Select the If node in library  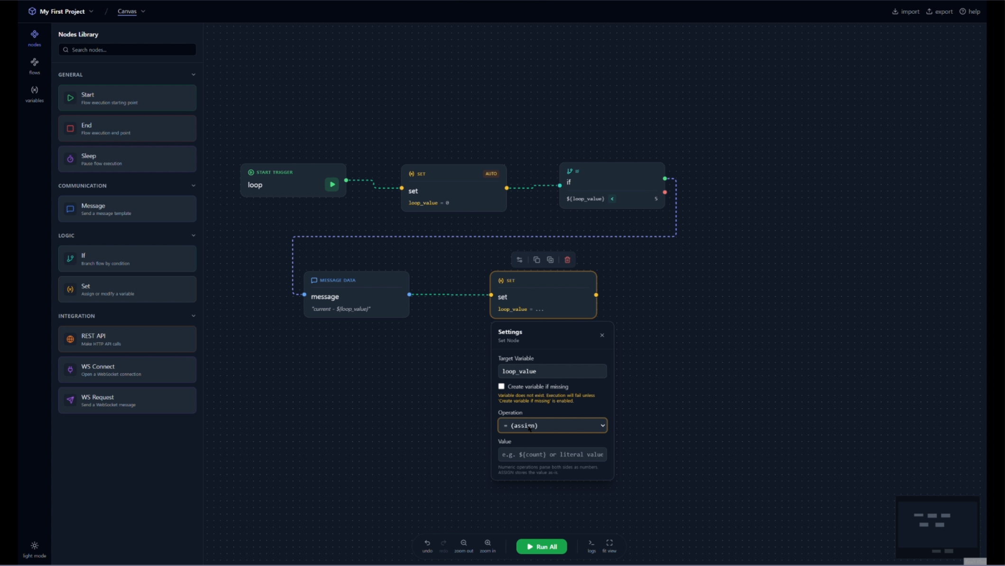(127, 259)
